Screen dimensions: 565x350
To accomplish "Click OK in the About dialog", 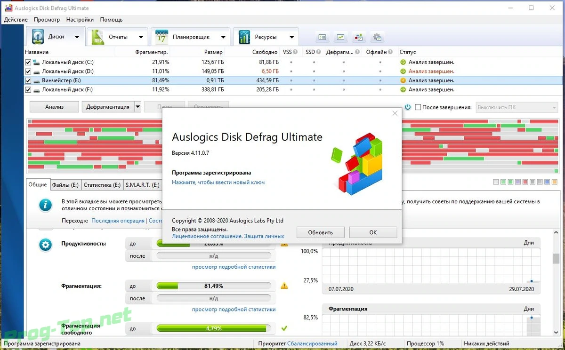I will click(x=373, y=232).
